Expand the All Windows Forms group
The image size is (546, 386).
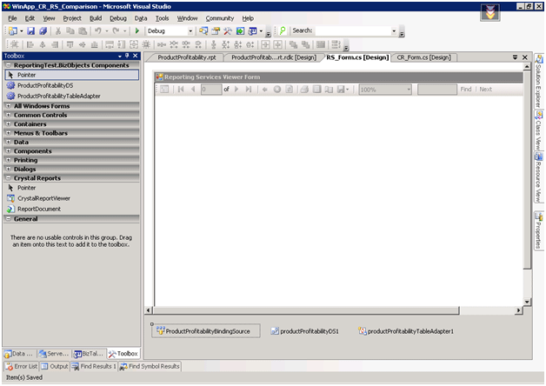[x=9, y=106]
